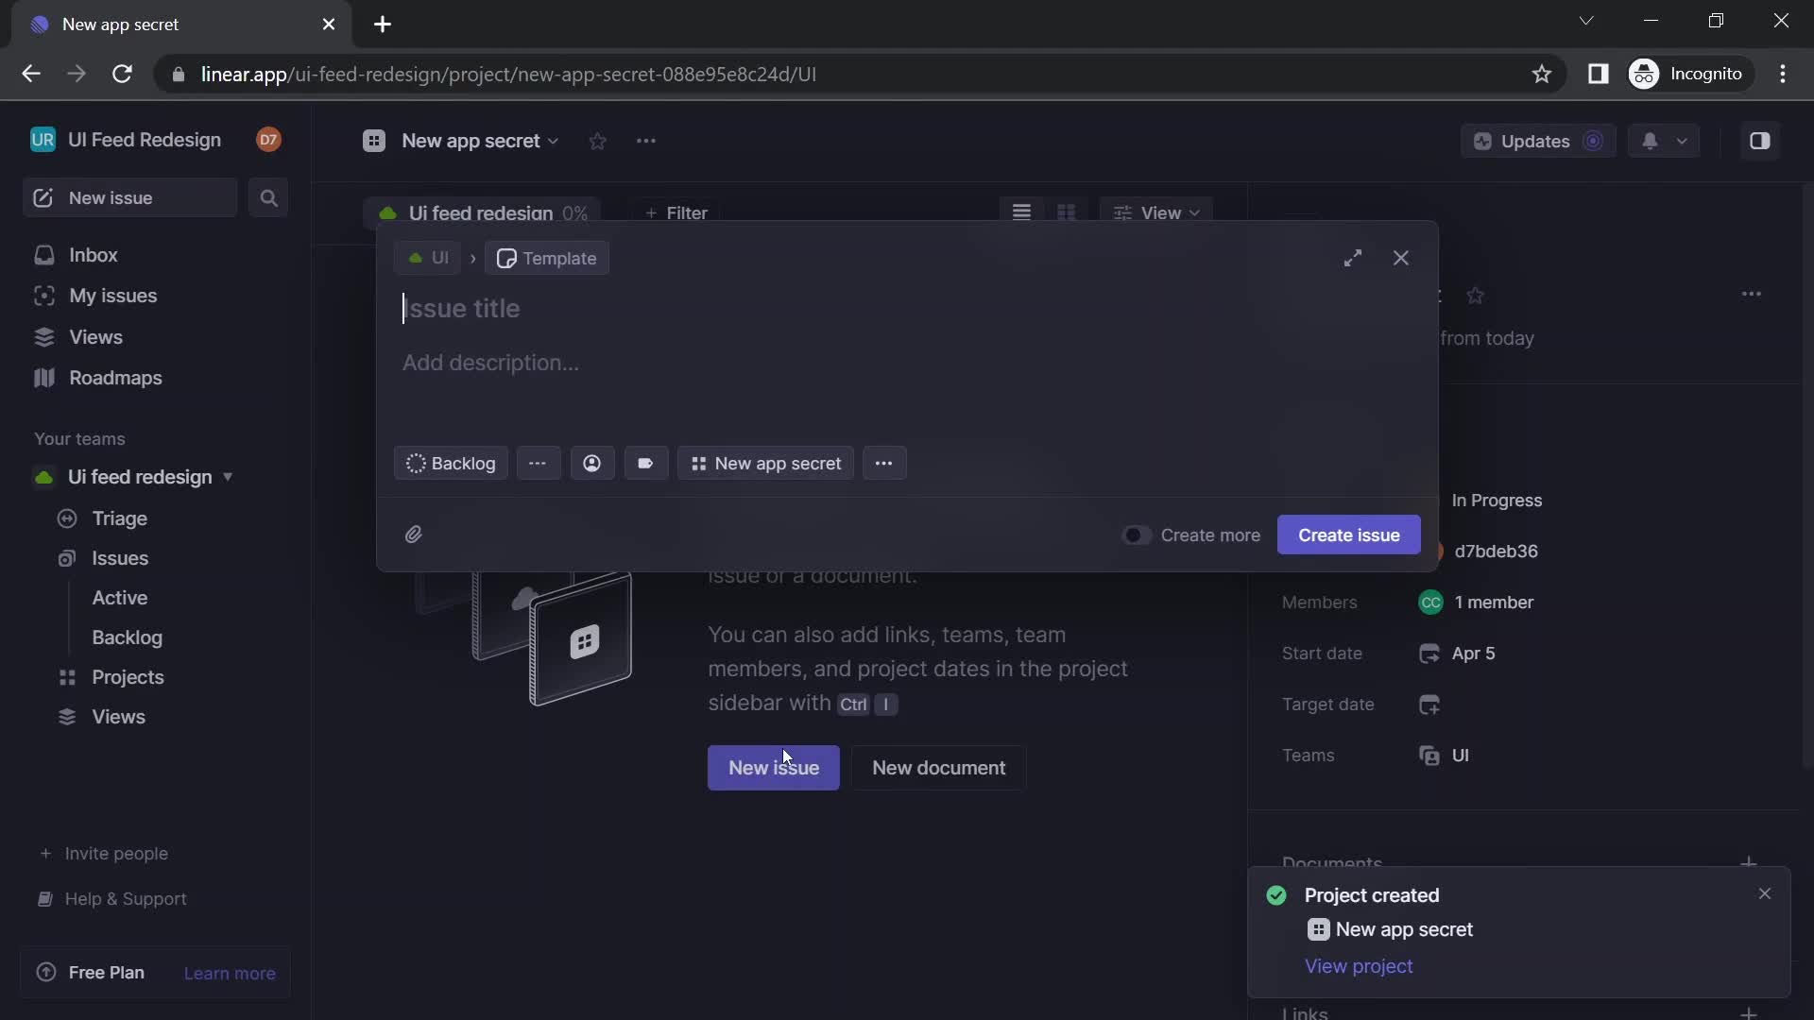
Task: Toggle the star/favorite icon on project
Action: [598, 141]
